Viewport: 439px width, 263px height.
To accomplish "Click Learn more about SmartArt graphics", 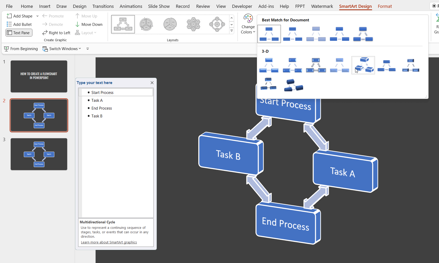I will (109, 242).
